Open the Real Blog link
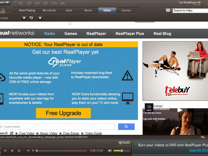Screen dimensions: 208x156 point(162,33)
